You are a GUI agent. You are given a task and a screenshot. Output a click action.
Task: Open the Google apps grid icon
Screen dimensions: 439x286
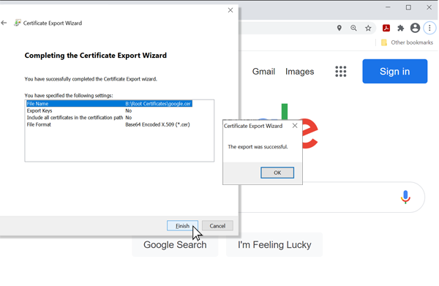[341, 72]
